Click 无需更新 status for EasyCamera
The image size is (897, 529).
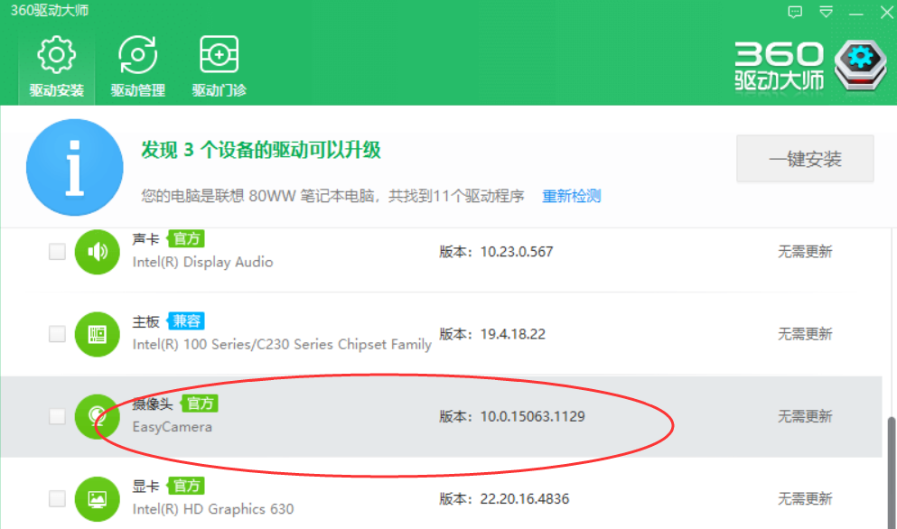pos(805,416)
